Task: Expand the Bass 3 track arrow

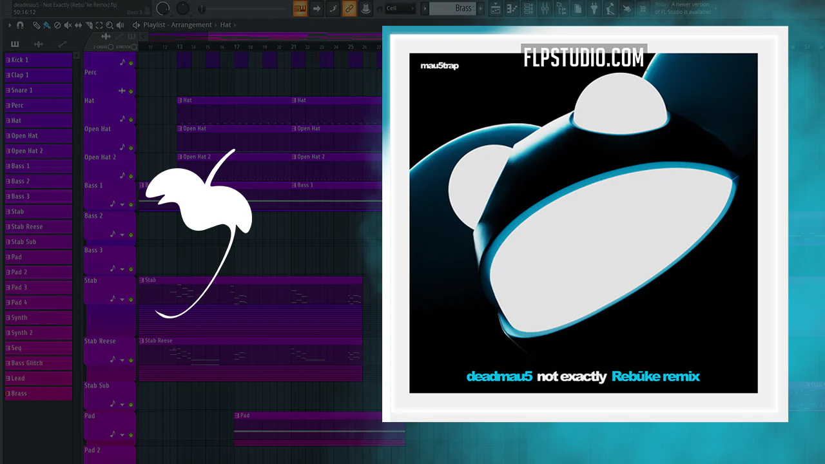Action: point(122,269)
